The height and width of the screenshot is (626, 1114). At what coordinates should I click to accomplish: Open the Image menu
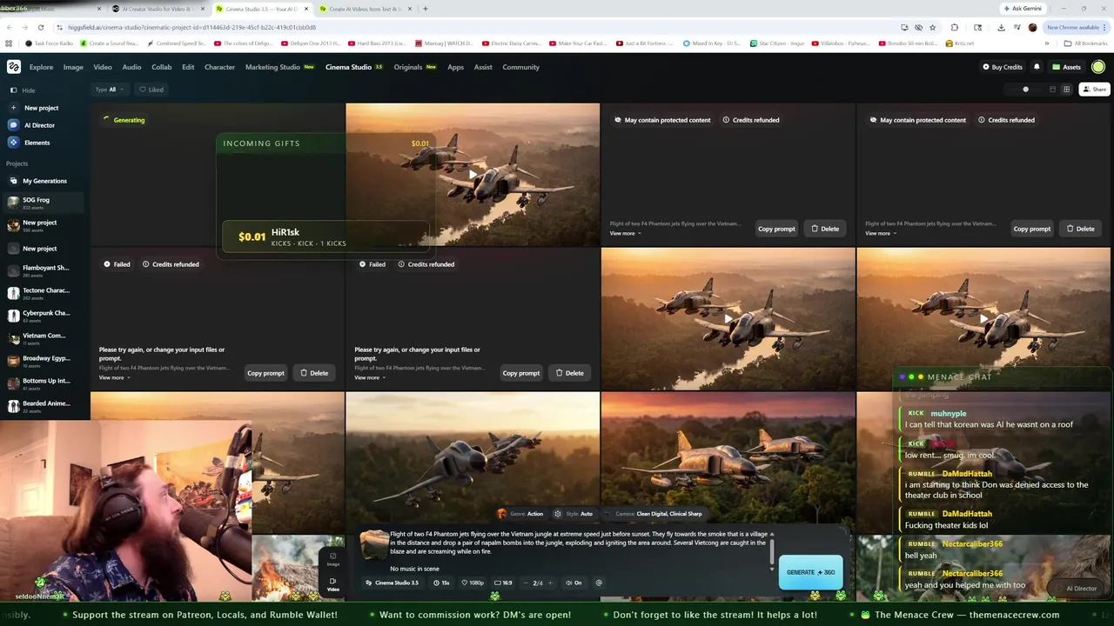(x=73, y=67)
